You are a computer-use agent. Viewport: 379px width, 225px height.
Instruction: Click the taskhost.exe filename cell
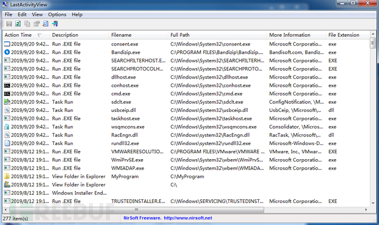(125, 119)
